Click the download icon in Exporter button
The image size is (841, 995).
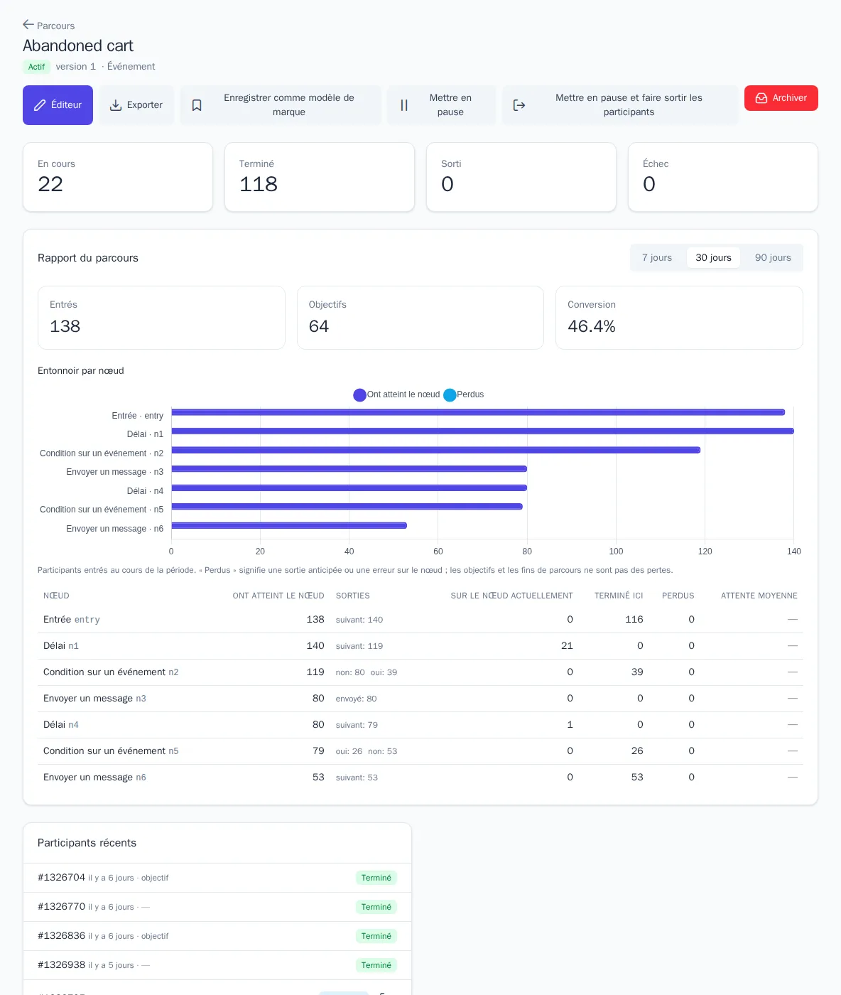click(x=116, y=105)
